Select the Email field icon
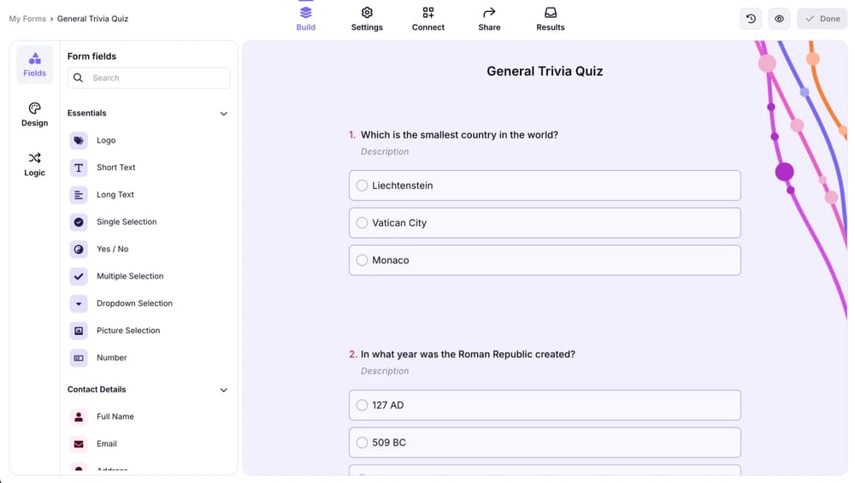 point(79,444)
